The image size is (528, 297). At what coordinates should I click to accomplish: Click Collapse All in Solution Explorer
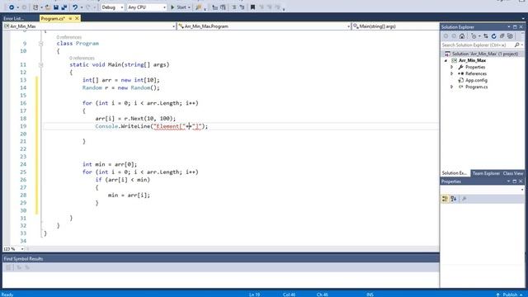[x=502, y=36]
